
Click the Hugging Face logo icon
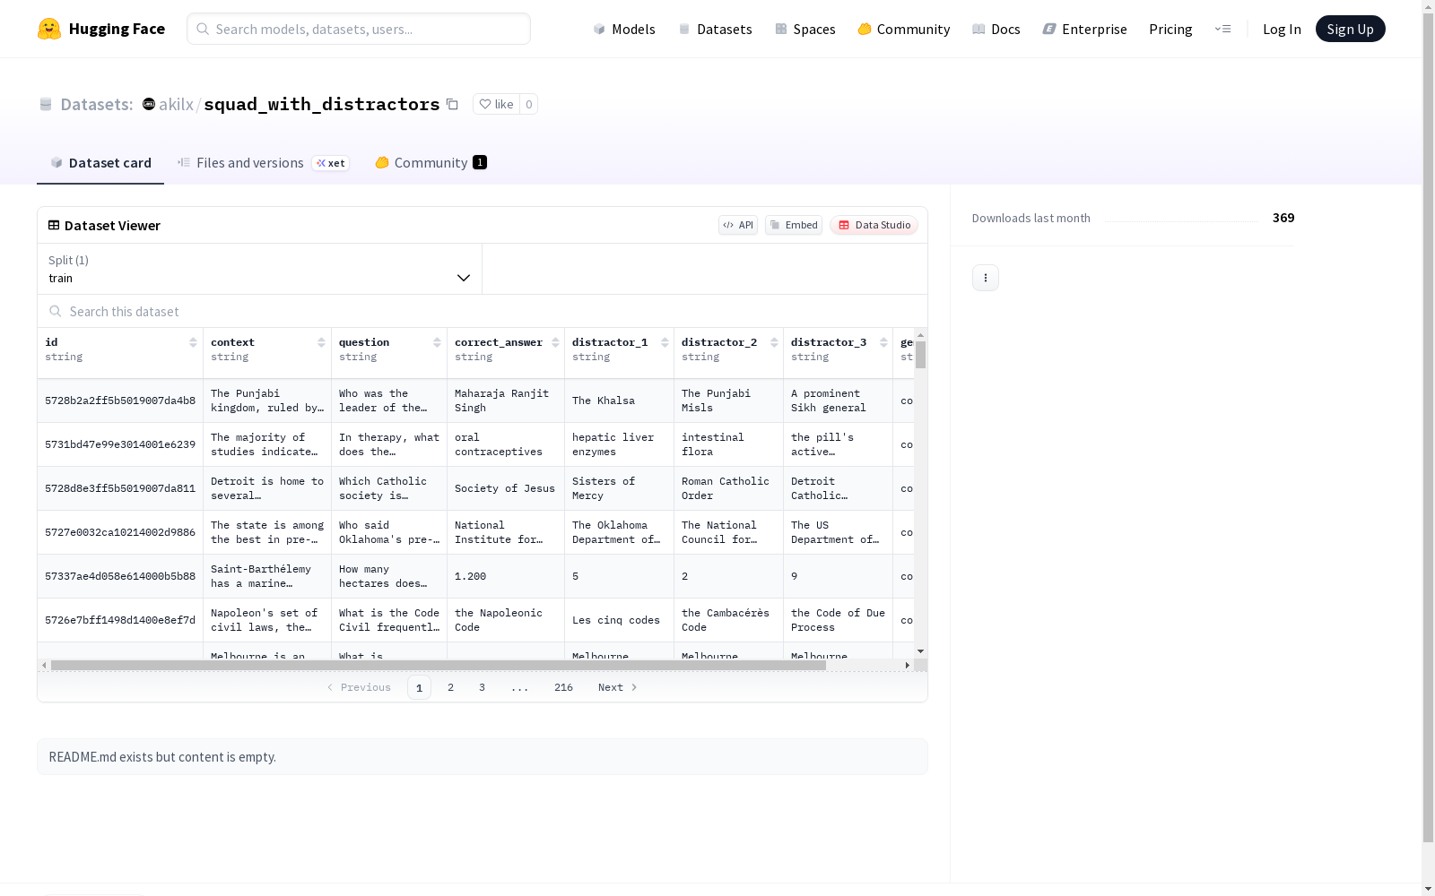point(49,29)
